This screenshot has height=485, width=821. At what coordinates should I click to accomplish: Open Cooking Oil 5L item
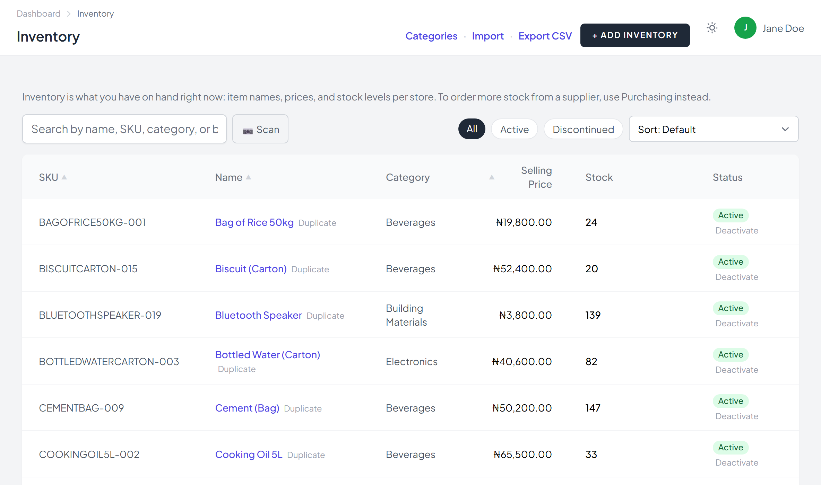coord(249,455)
